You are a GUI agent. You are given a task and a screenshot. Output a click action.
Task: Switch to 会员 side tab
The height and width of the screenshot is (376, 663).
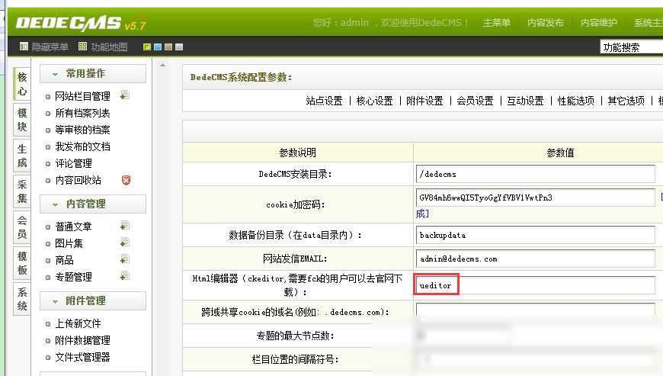click(x=22, y=227)
